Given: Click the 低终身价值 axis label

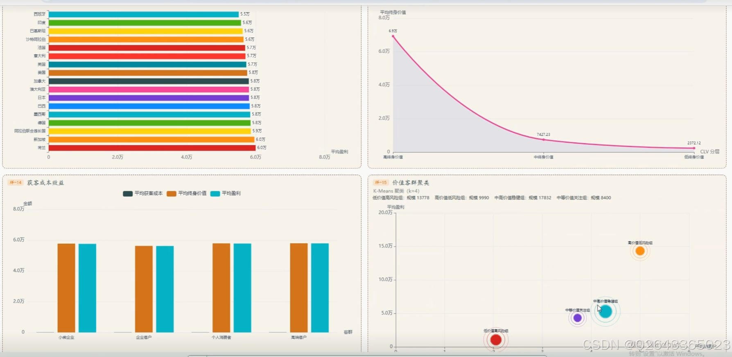Looking at the screenshot, I should (x=694, y=157).
